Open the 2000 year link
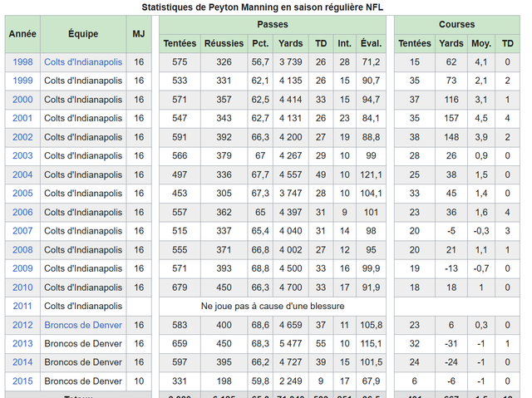Image resolution: width=532 pixels, height=398 pixels. coord(22,100)
